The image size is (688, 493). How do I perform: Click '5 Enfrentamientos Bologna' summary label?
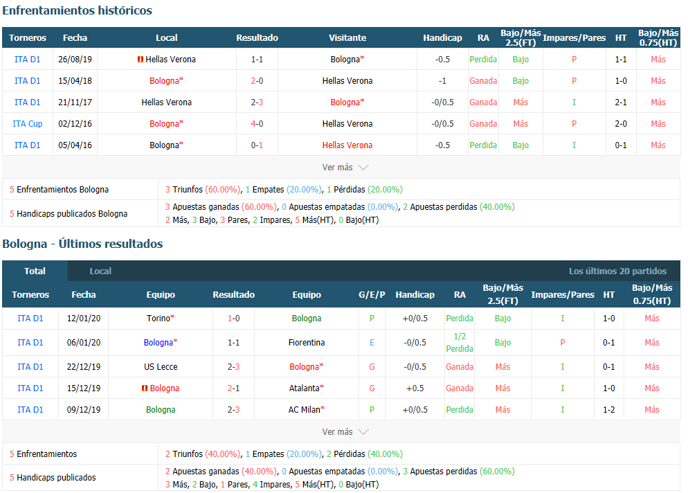60,190
